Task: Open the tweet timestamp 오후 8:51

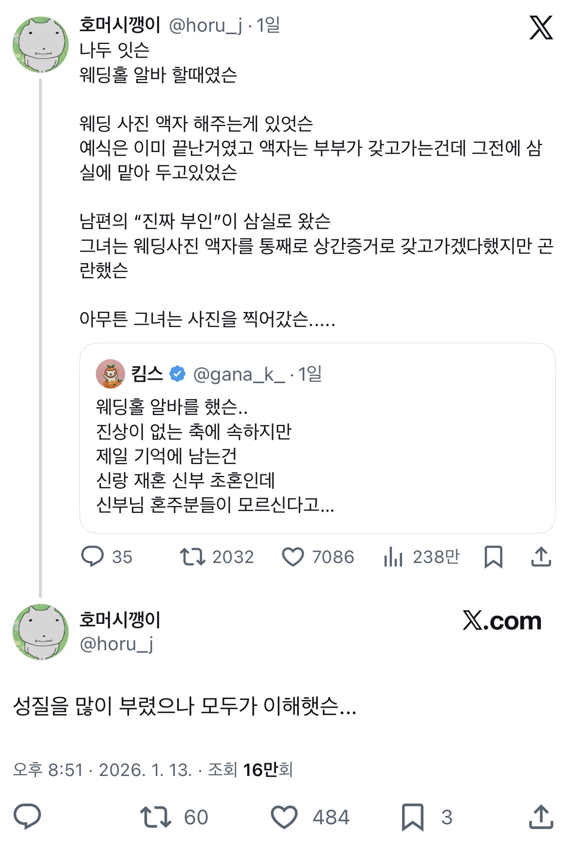Action: [48, 770]
